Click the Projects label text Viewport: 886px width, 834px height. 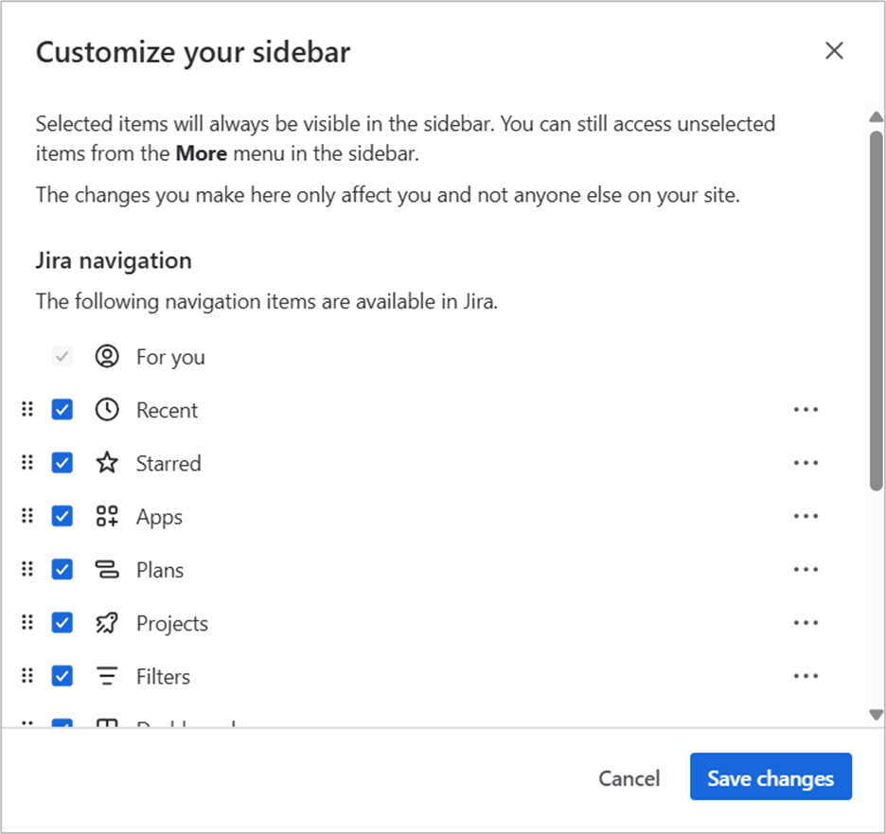coord(171,625)
